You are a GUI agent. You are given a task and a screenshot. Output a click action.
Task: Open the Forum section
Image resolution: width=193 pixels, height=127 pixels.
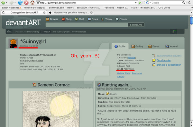point(121,19)
